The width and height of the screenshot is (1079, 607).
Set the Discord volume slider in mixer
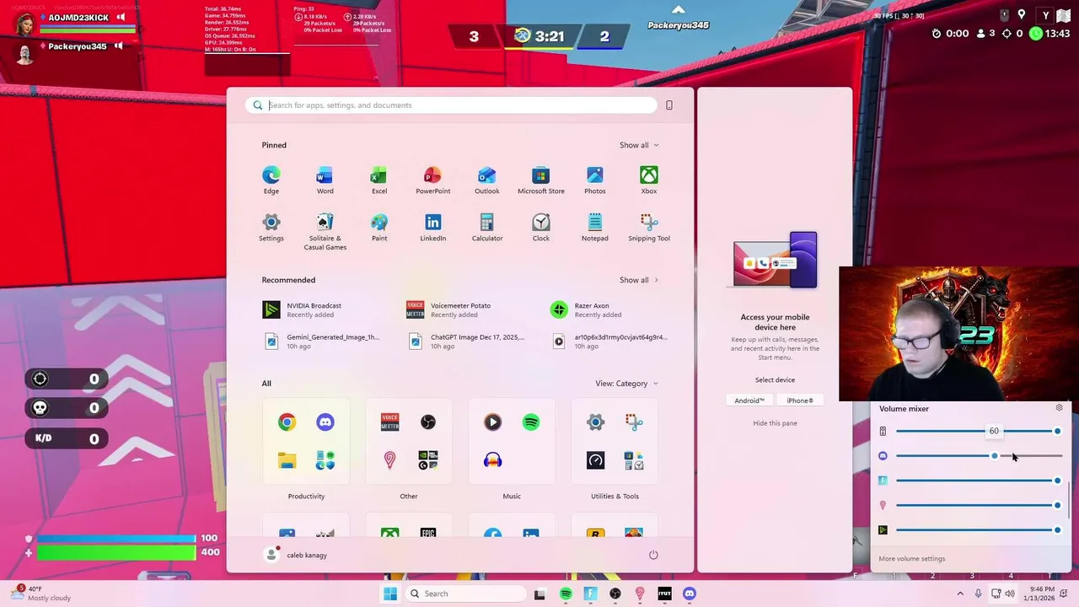point(979,456)
